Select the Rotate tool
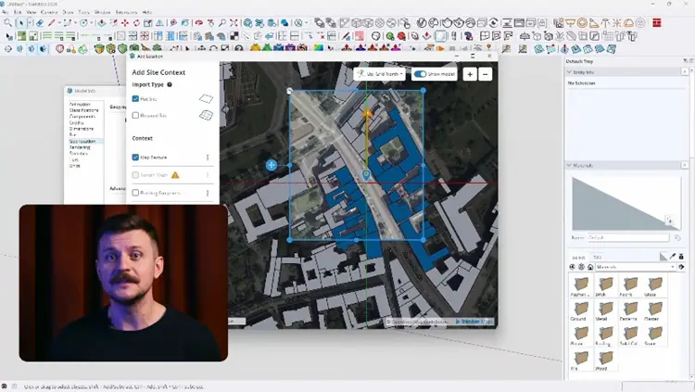The height and width of the screenshot is (392, 695). tap(136, 22)
